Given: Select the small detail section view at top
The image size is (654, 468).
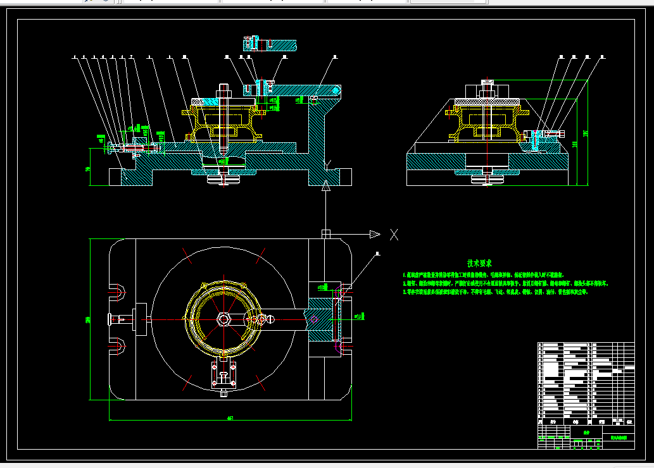Looking at the screenshot, I should pos(270,44).
